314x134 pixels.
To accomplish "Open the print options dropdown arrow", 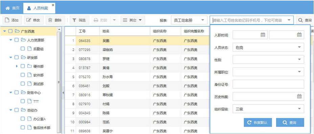I will (114, 20).
